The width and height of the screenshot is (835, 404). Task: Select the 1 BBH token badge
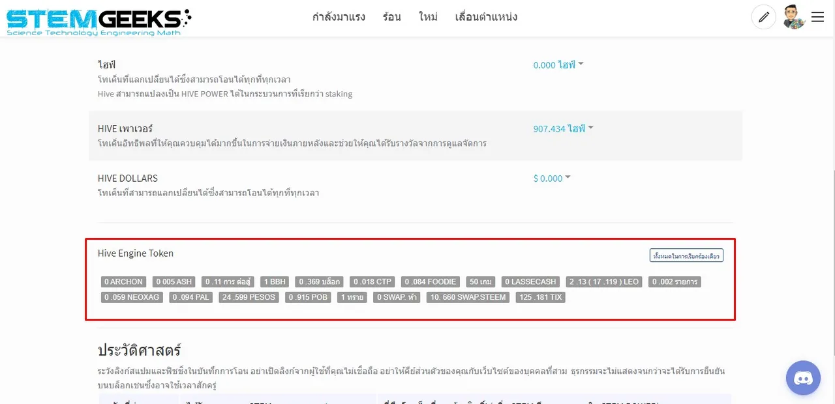[275, 281]
